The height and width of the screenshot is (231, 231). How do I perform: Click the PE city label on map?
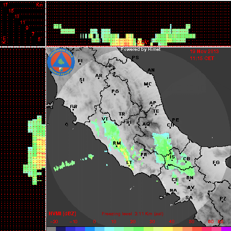[176, 120]
